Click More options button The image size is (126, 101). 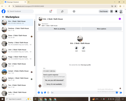[102, 29]
